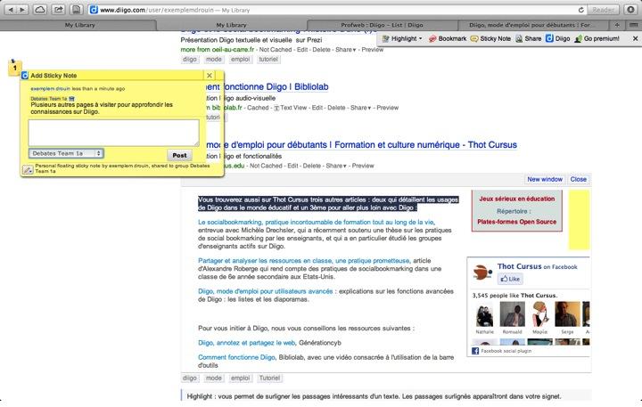The height and width of the screenshot is (407, 642).
Task: Go forward with the browser forward arrow
Action: [x=23, y=10]
